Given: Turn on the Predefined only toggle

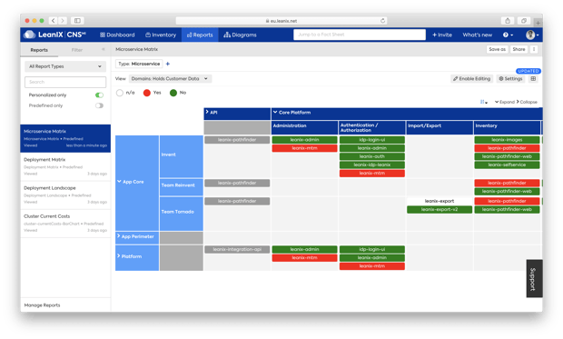Looking at the screenshot, I should [x=99, y=105].
